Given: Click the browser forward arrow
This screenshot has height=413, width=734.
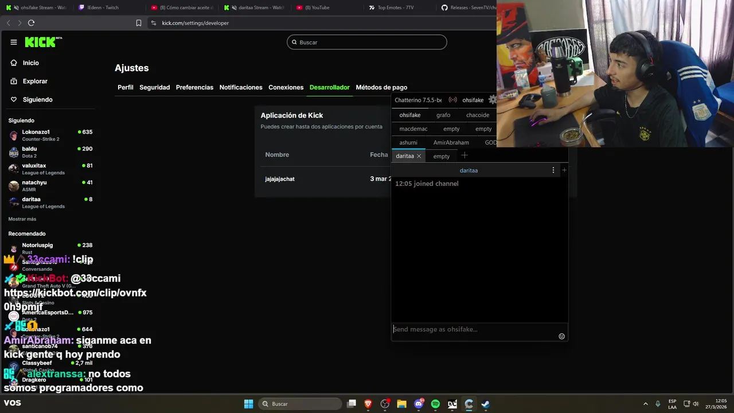Looking at the screenshot, I should coord(19,23).
